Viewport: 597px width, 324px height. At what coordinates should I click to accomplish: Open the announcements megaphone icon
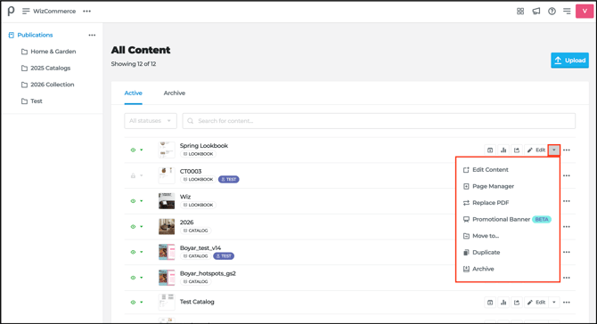pos(536,11)
